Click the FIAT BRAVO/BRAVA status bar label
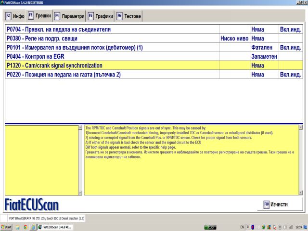Screen dimensions: 308x231 [46, 218]
